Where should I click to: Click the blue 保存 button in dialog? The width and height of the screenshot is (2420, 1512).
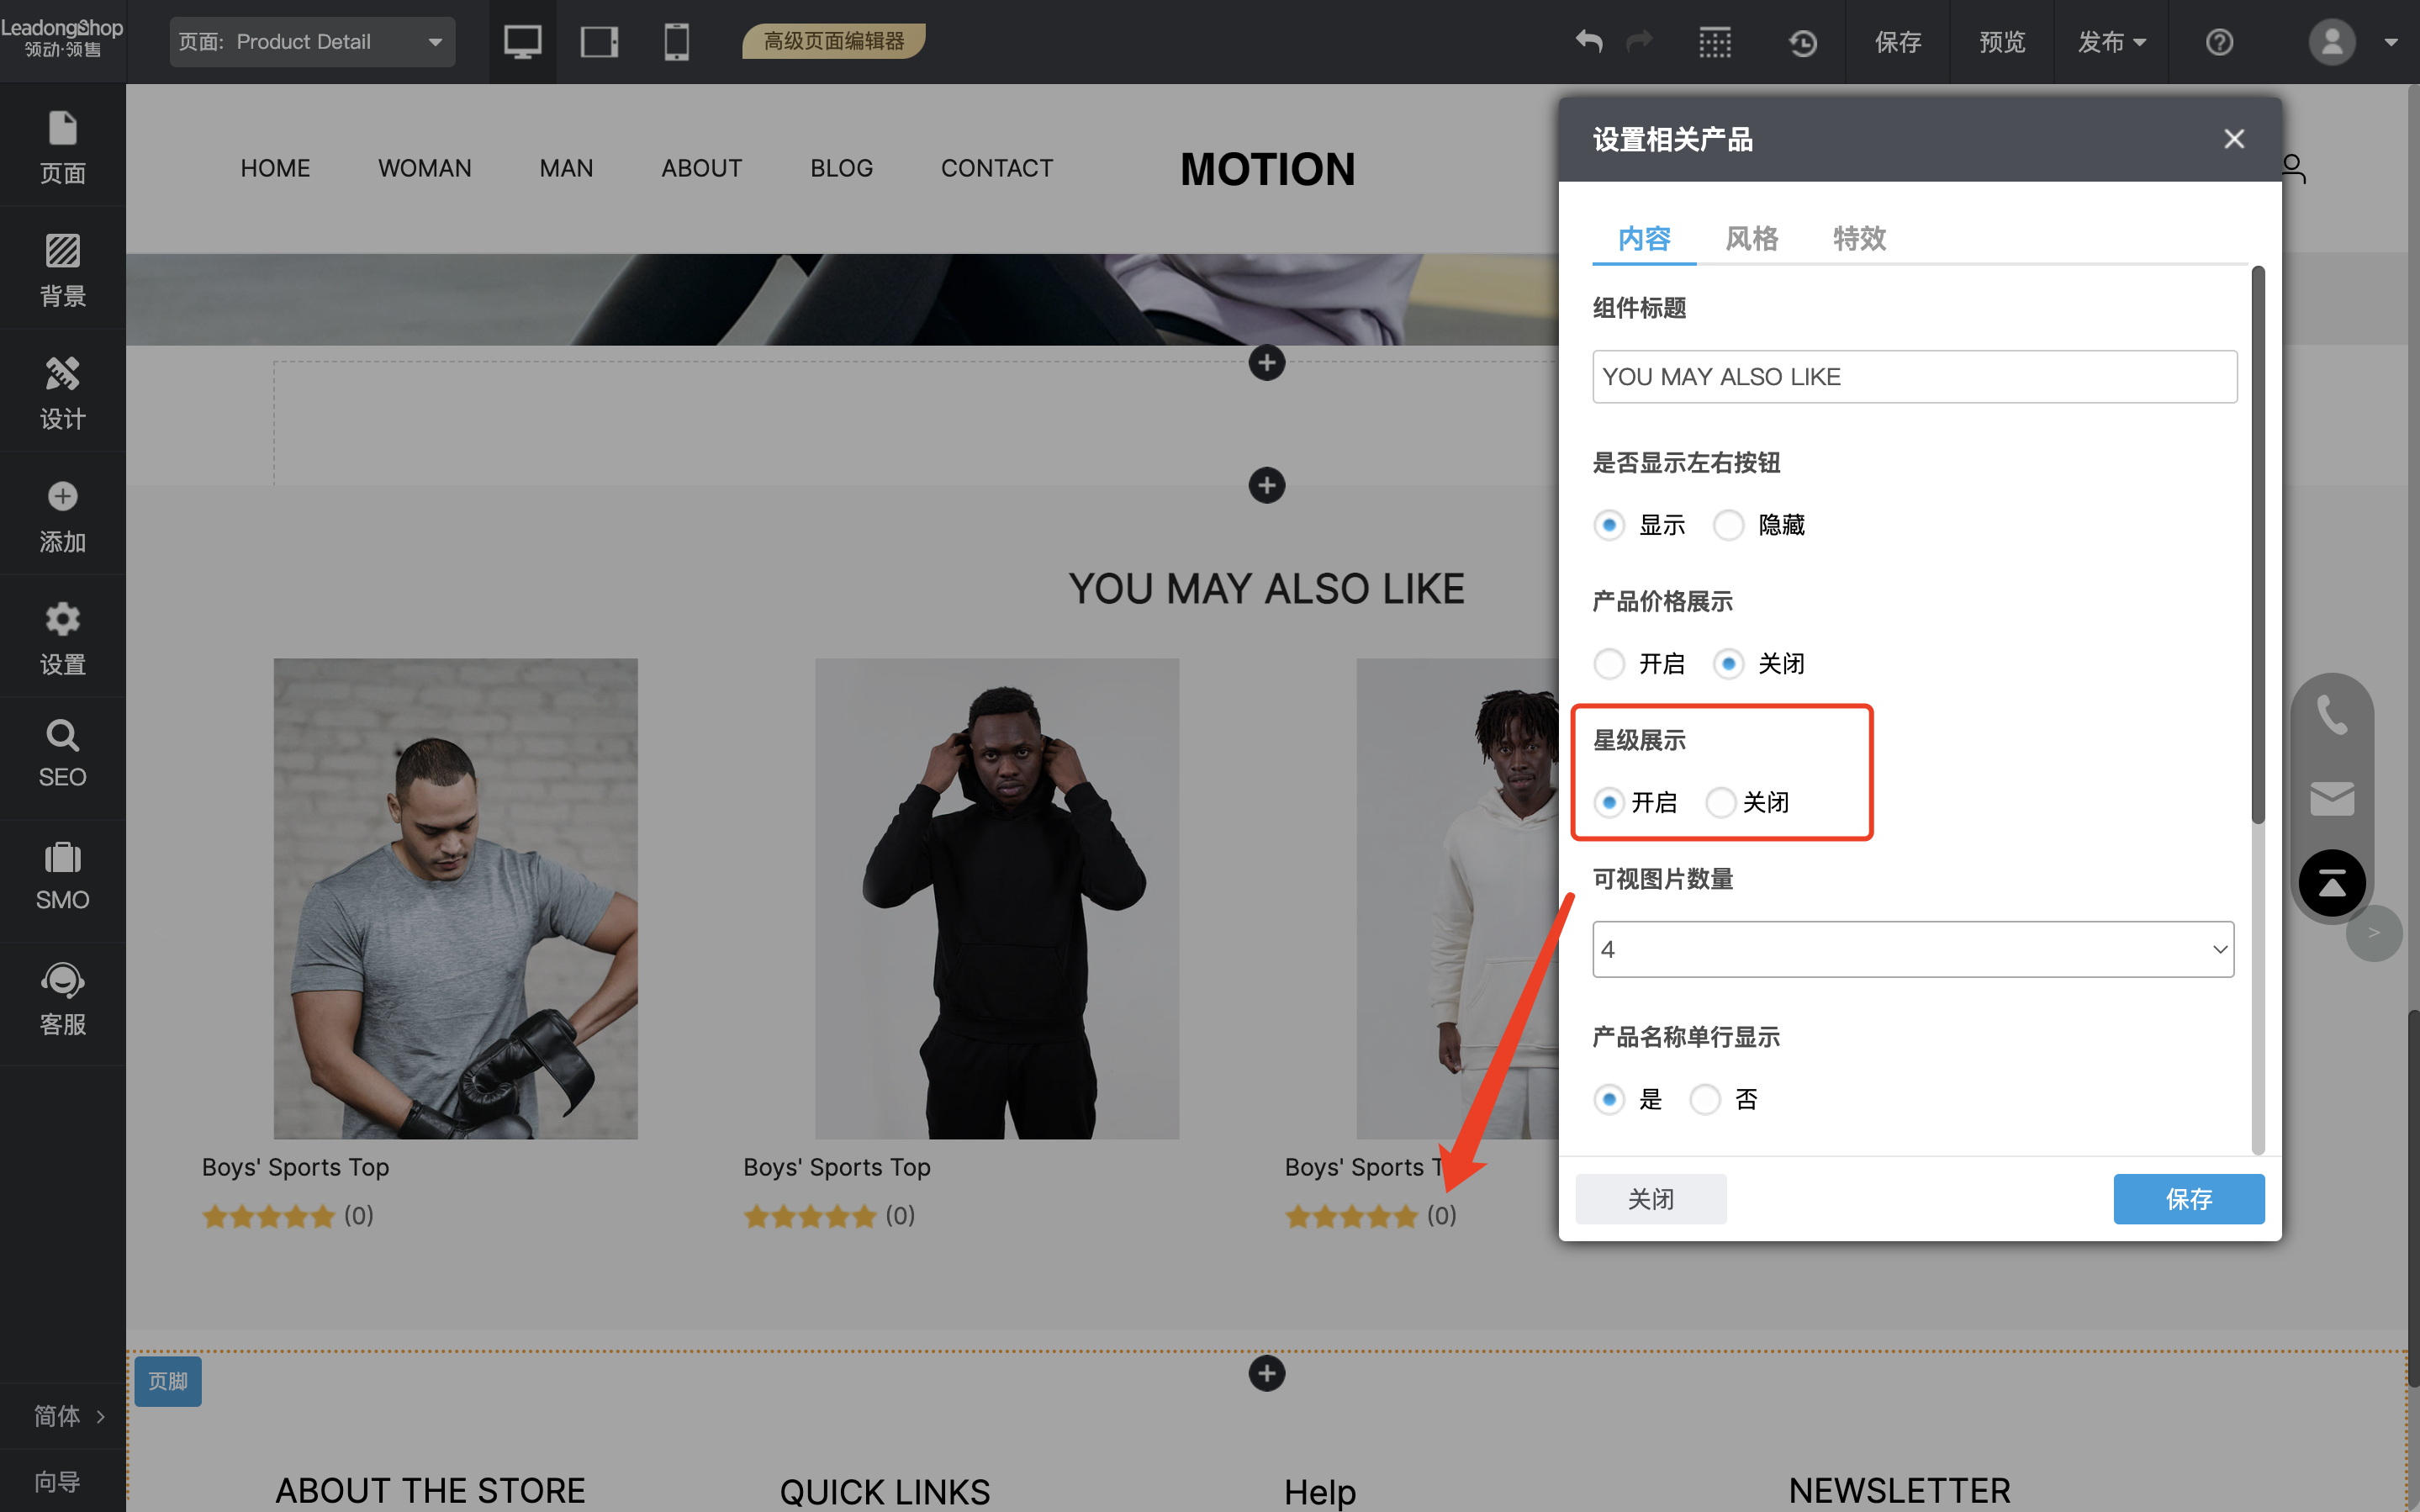coord(2188,1198)
